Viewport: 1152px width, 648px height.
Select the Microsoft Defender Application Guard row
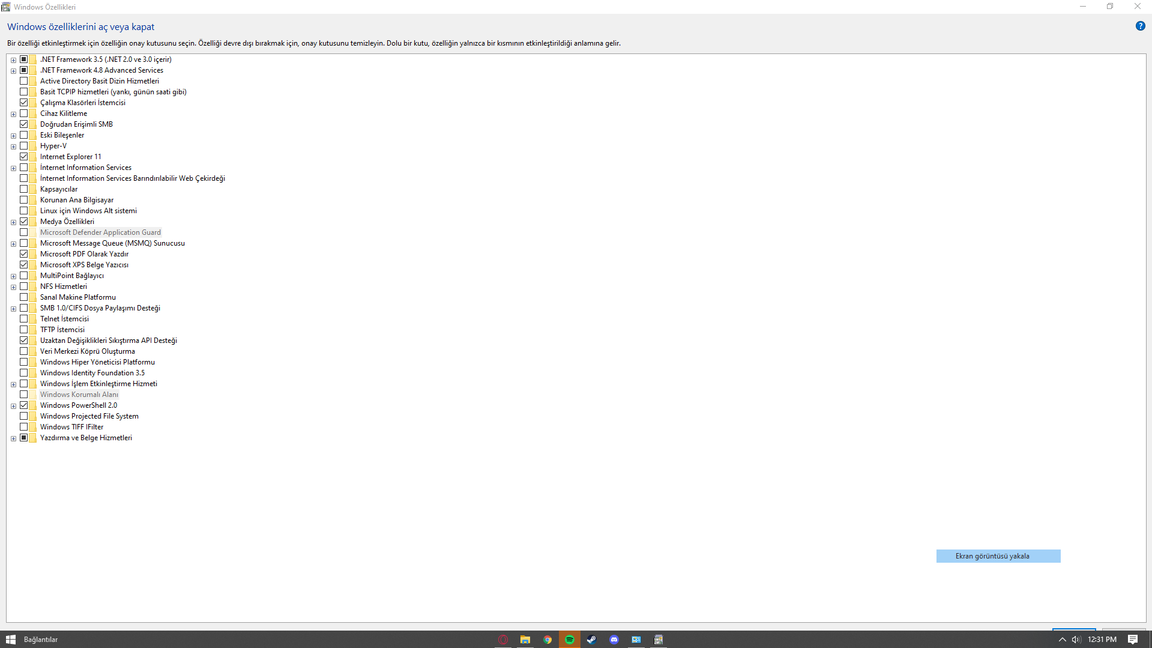click(x=100, y=232)
